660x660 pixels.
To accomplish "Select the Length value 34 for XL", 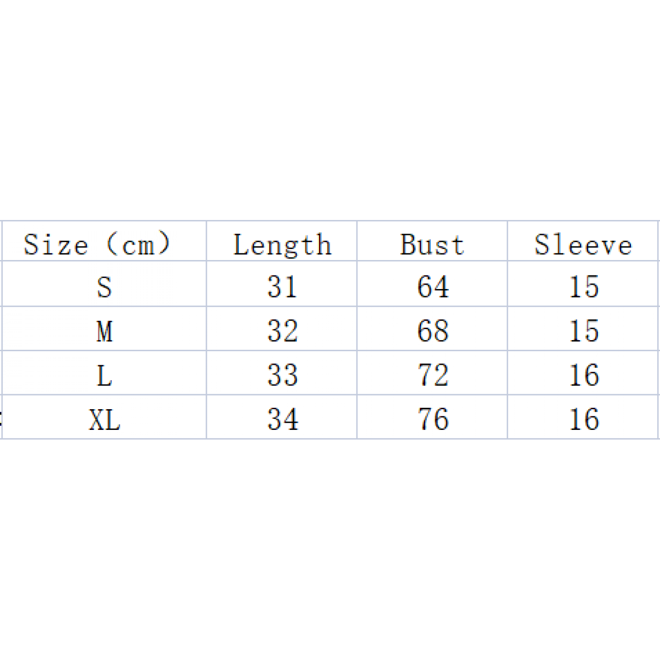I will click(282, 419).
